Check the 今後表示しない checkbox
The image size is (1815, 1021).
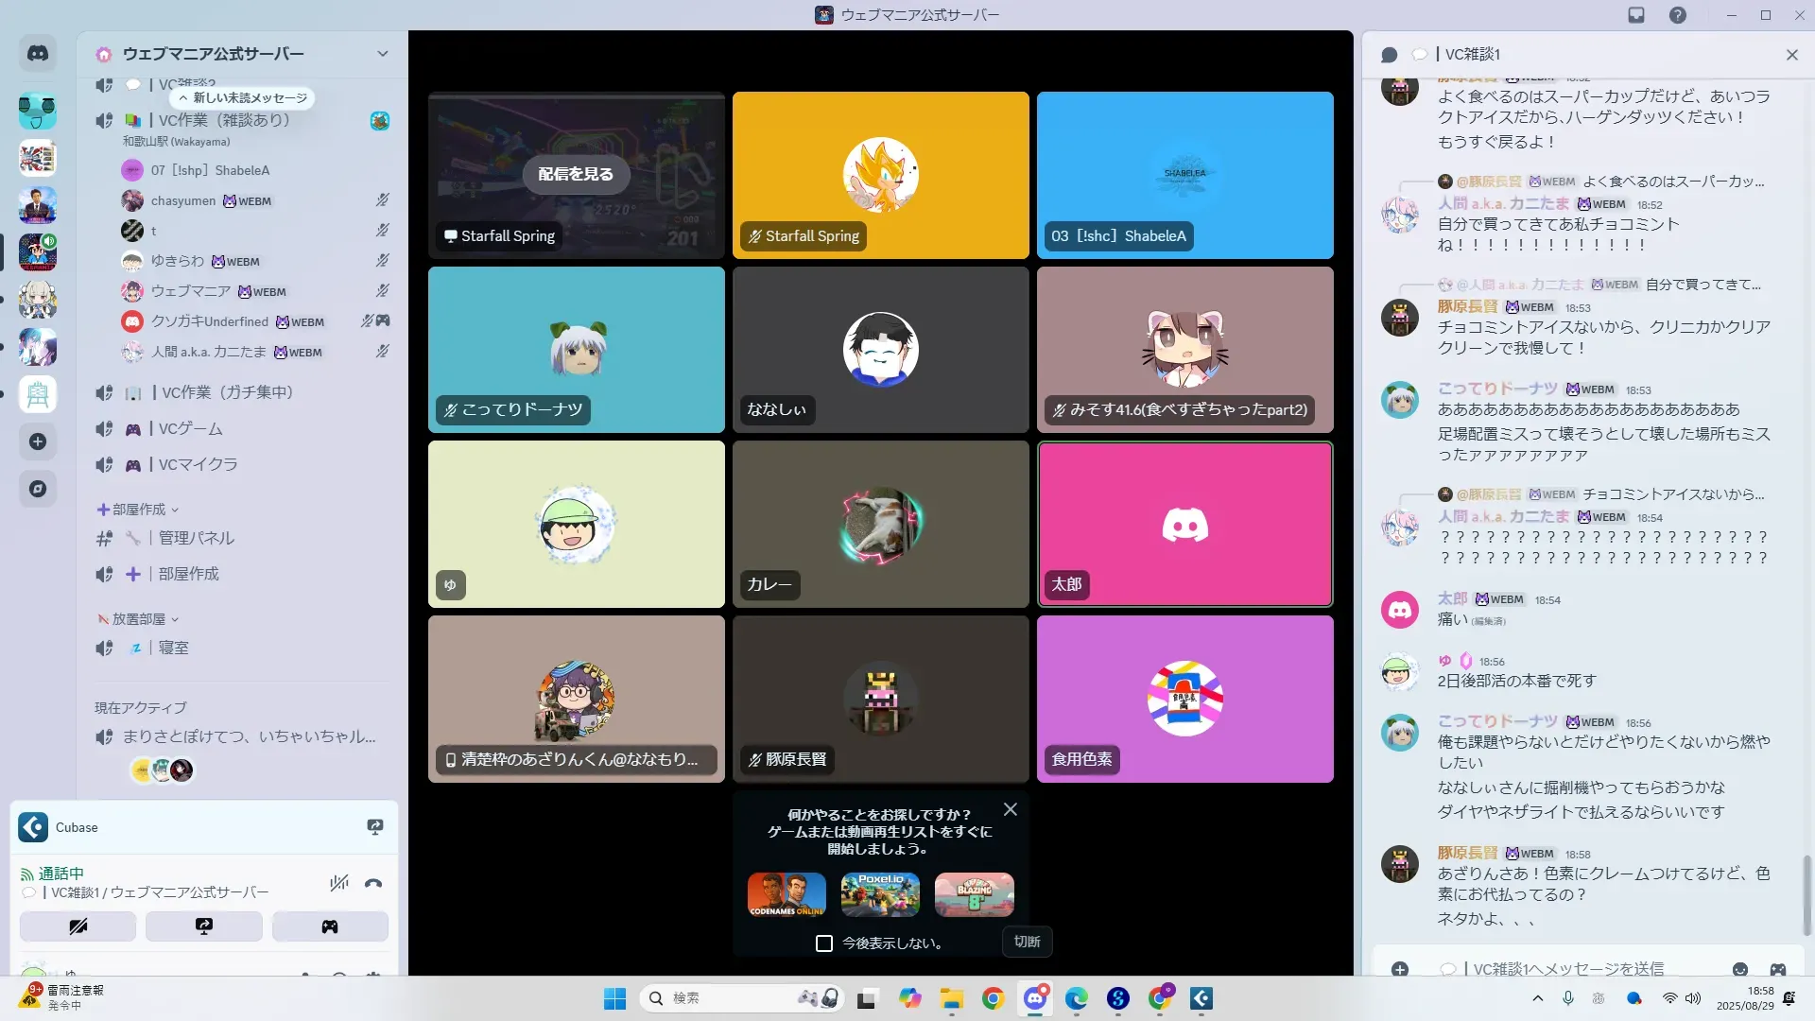824,943
